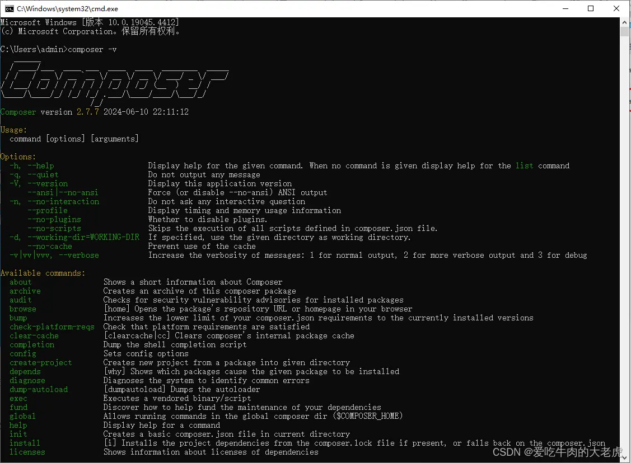Click the 'diagnose' command name
631x463 pixels.
pos(27,381)
